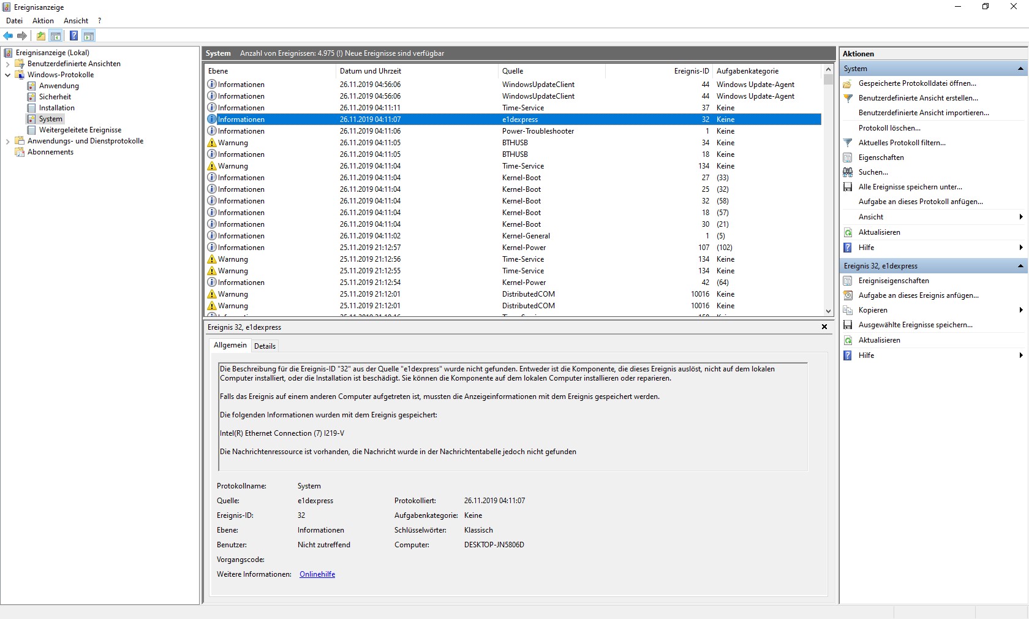Select the Kernel-Power event 42 row
The height and width of the screenshot is (619, 1029).
pyautogui.click(x=513, y=283)
